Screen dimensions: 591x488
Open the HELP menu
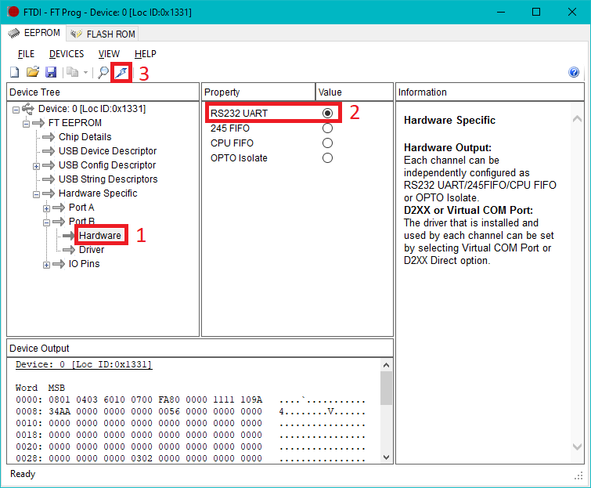pos(145,54)
